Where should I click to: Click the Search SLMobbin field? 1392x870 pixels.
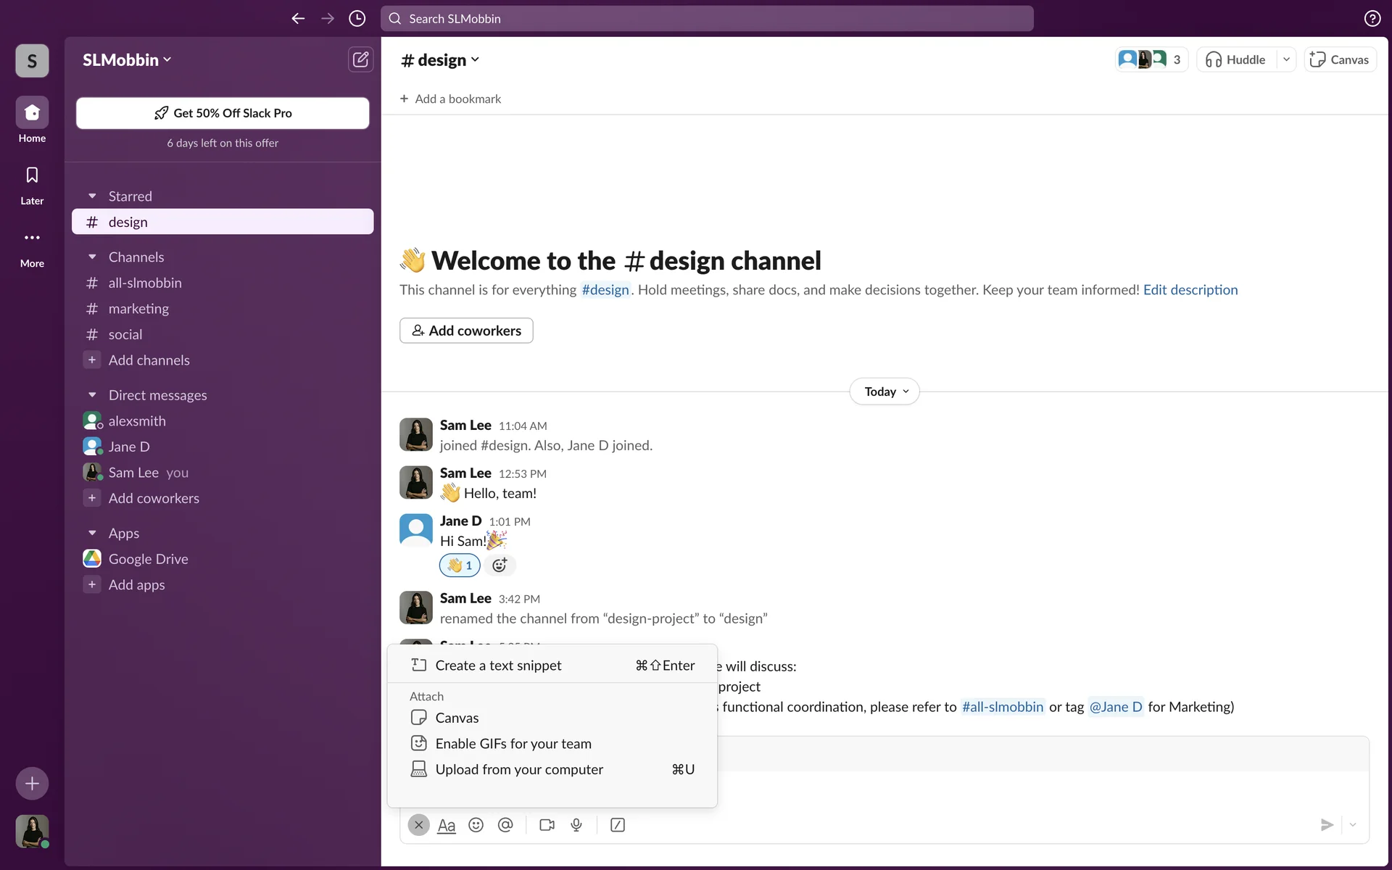pos(707,19)
